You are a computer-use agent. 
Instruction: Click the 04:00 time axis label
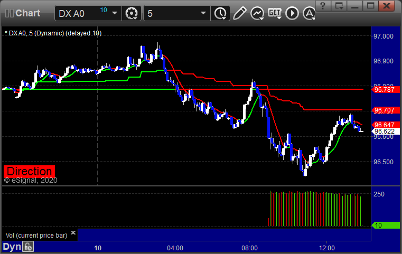(175, 248)
